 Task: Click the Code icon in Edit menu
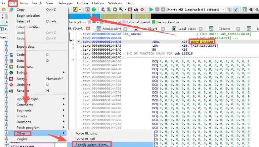[x=11, y=55]
